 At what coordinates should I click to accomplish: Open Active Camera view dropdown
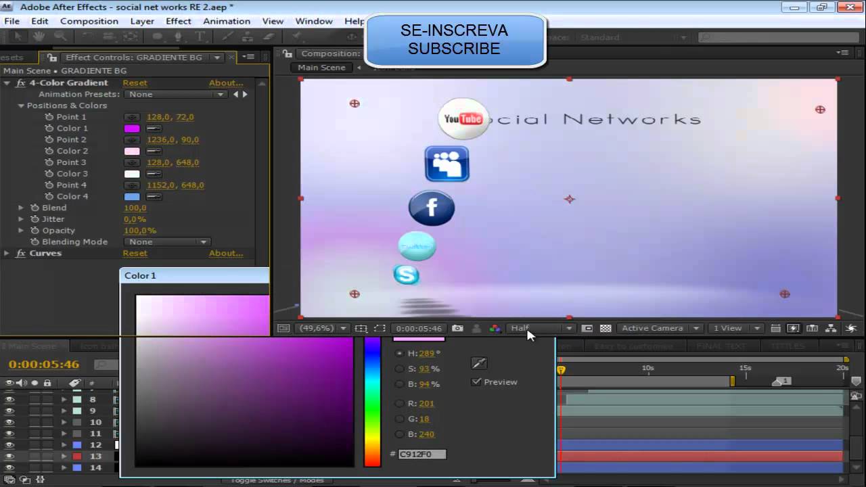pos(660,328)
